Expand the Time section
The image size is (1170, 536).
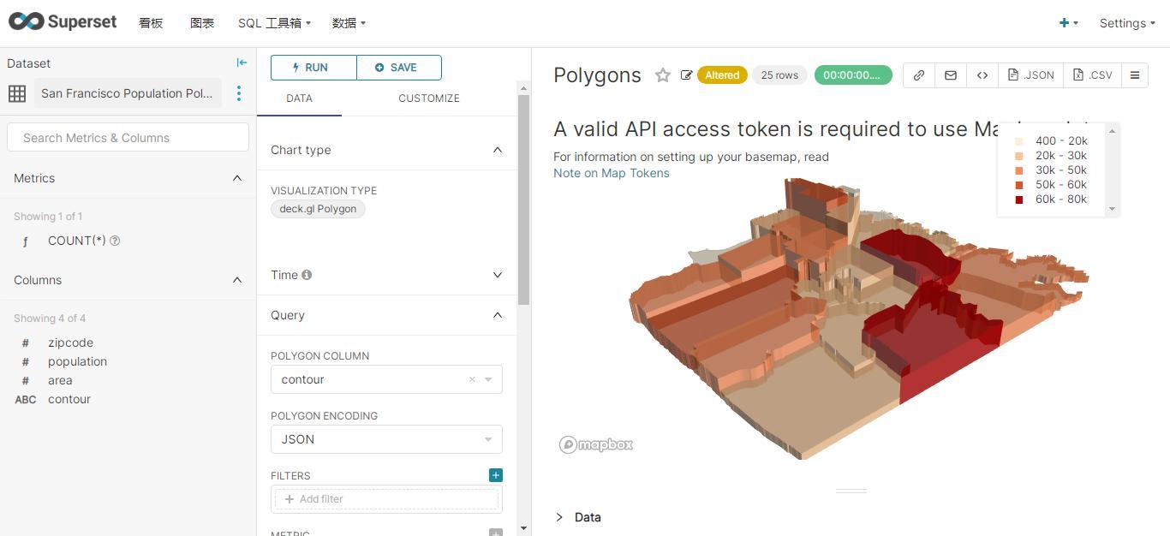coord(497,275)
